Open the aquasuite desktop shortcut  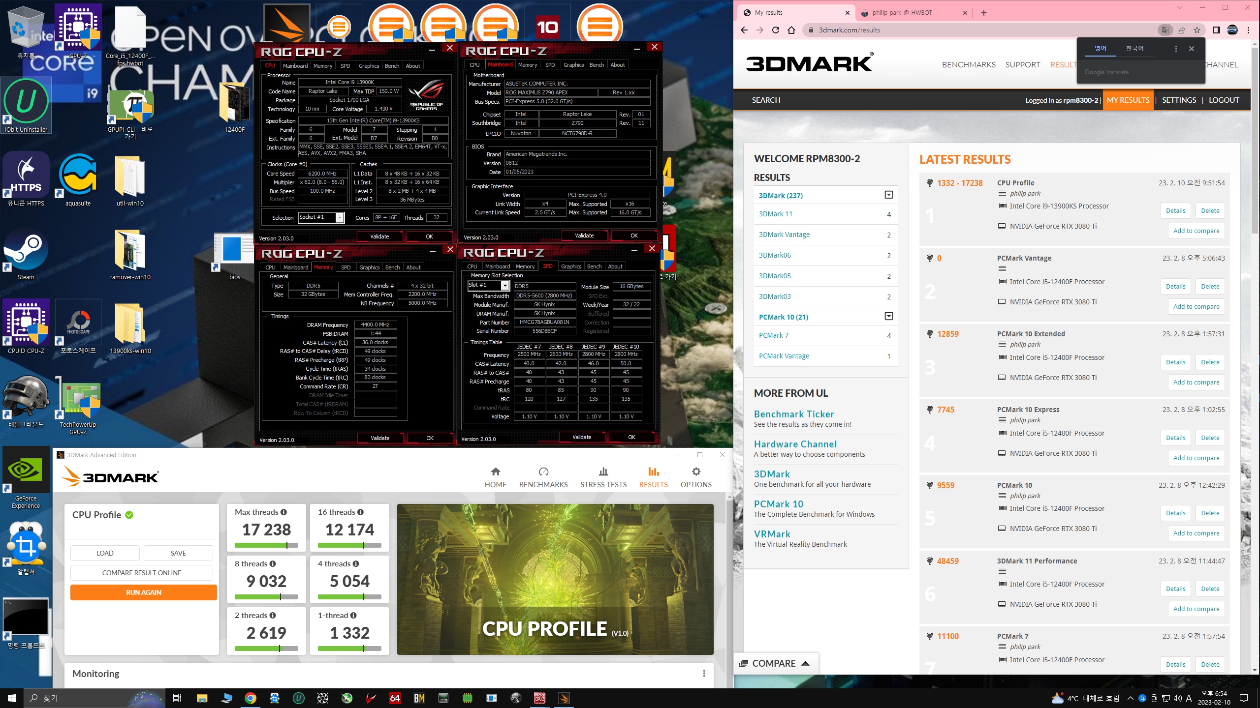(x=78, y=179)
